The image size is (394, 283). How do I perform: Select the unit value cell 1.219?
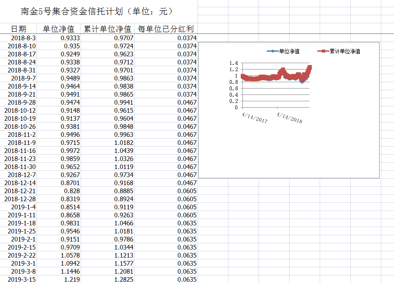coord(59,279)
